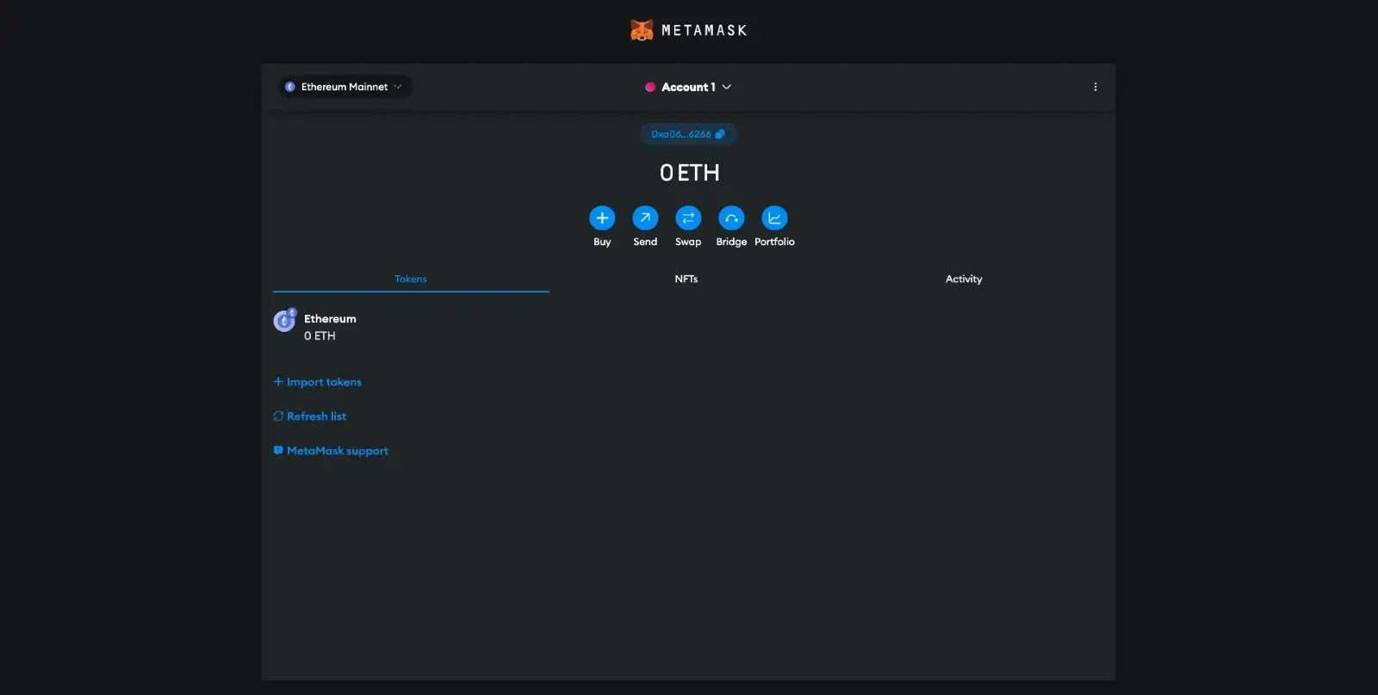Click the Bridge icon
Image resolution: width=1378 pixels, height=695 pixels.
click(x=731, y=218)
